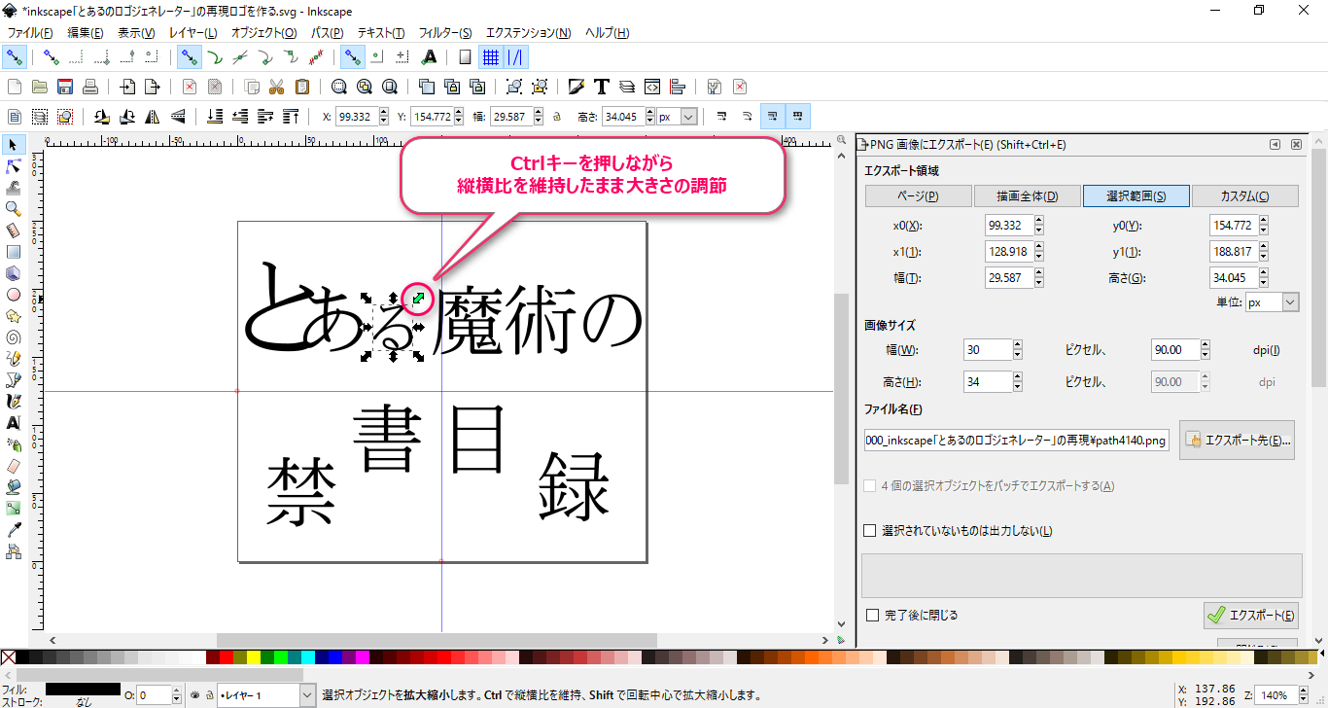Viewport: 1328px width, 708px height.
Task: Open Fill and Stroke dialog icon
Action: click(x=577, y=87)
